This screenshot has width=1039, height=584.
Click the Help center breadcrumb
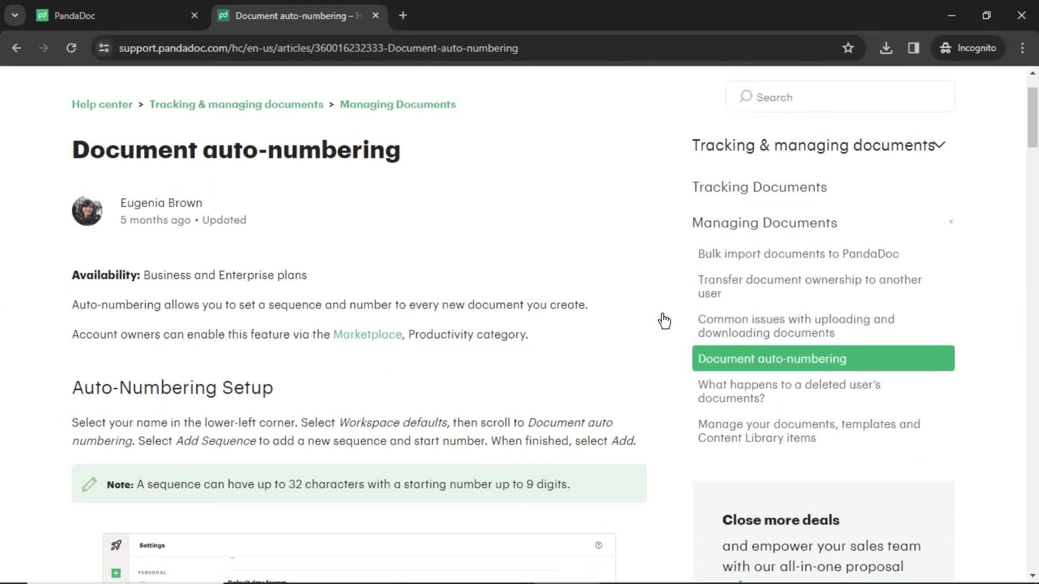102,104
